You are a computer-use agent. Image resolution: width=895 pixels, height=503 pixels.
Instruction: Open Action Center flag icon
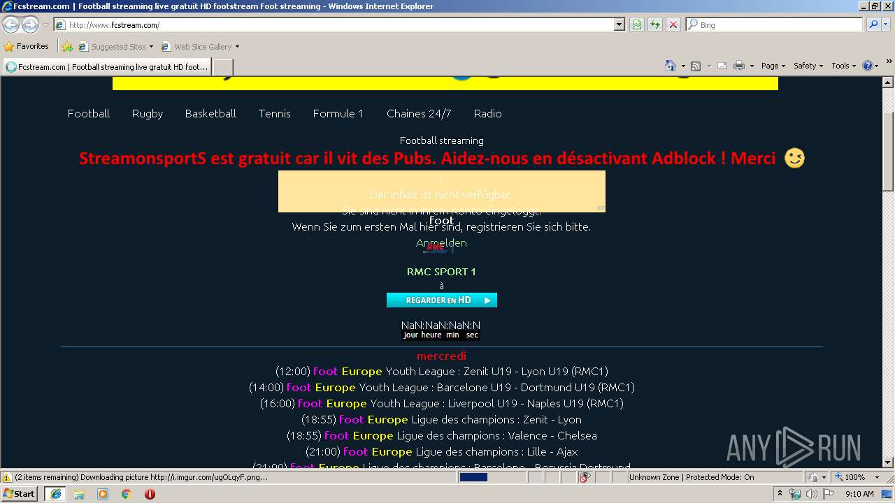[829, 494]
